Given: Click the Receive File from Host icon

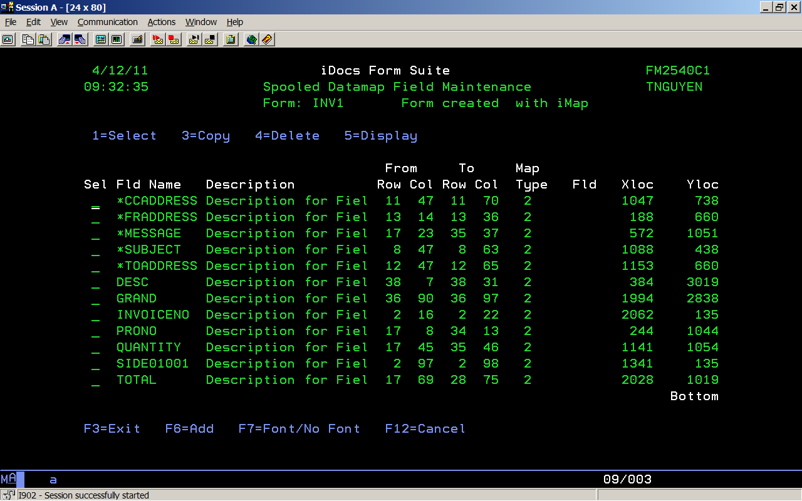Looking at the screenshot, I should pyautogui.click(x=80, y=39).
